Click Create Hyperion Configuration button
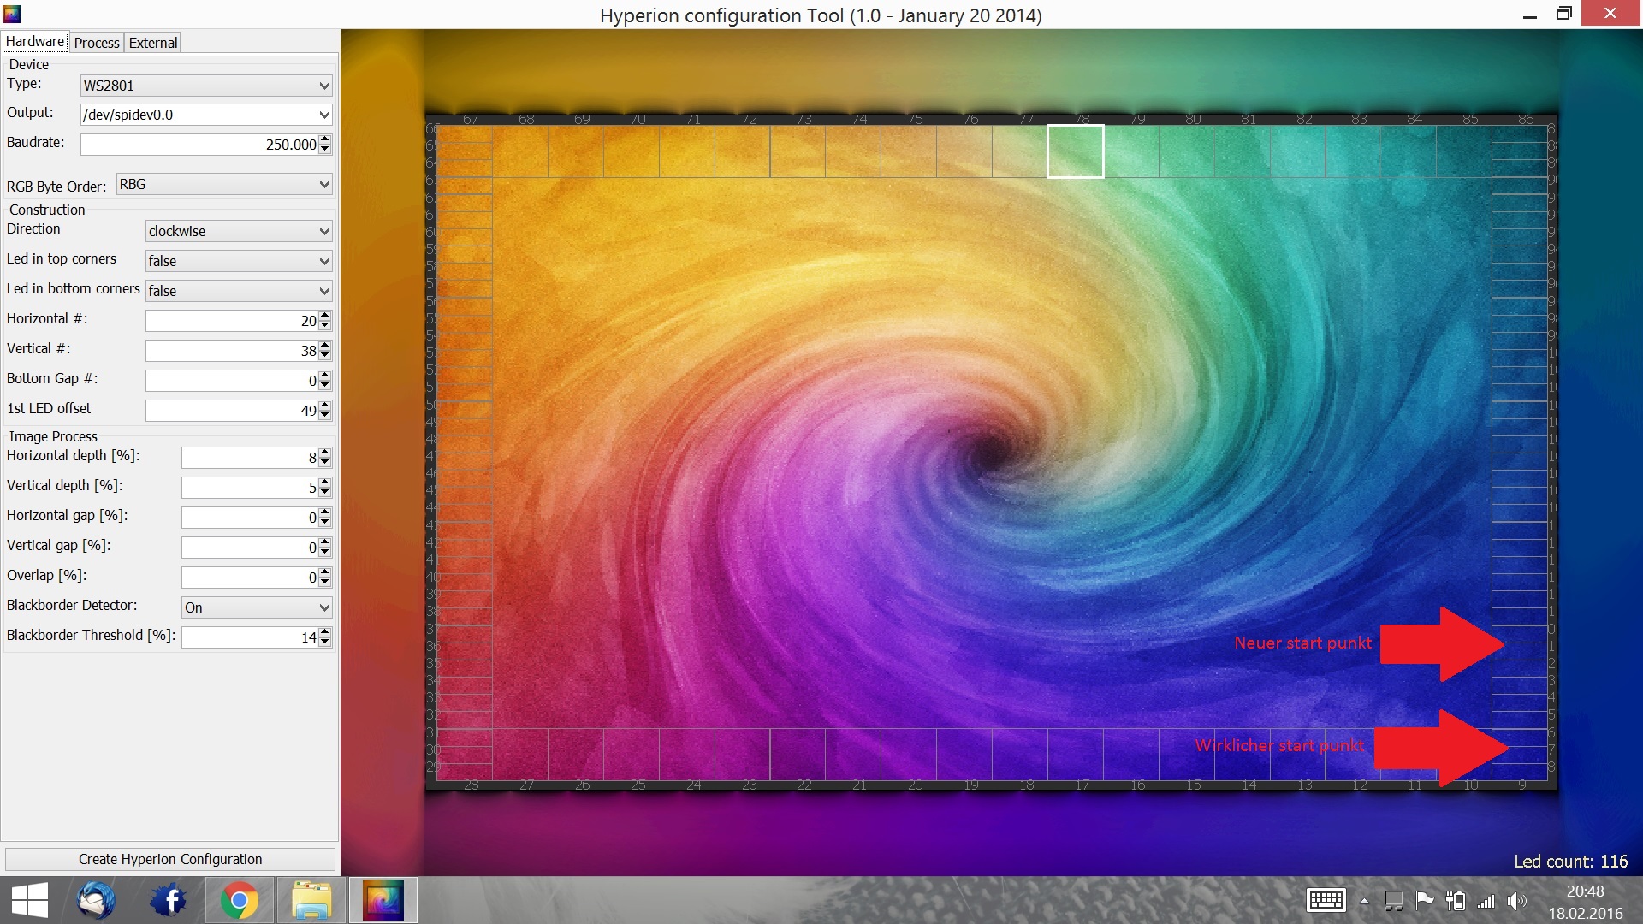Screen dimensions: 1643x924 pos(170,859)
